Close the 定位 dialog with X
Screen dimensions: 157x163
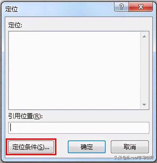pos(141,7)
